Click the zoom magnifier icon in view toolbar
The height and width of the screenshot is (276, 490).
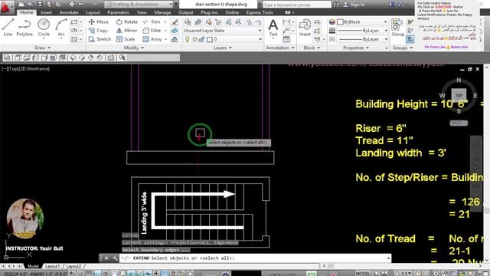point(122,58)
